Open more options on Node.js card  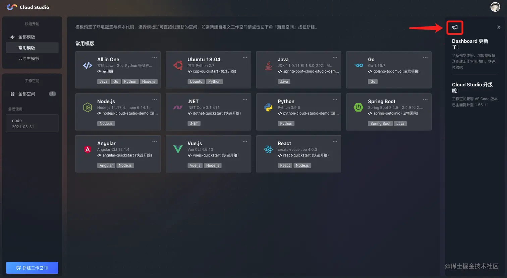(x=155, y=99)
